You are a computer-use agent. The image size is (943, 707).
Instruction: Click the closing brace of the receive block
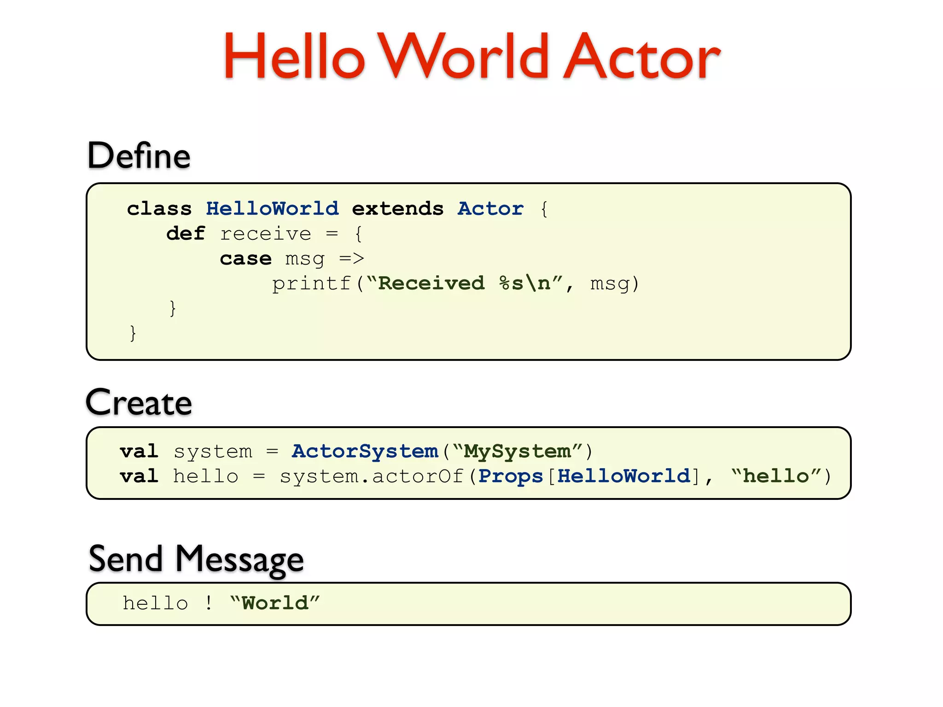tap(173, 308)
